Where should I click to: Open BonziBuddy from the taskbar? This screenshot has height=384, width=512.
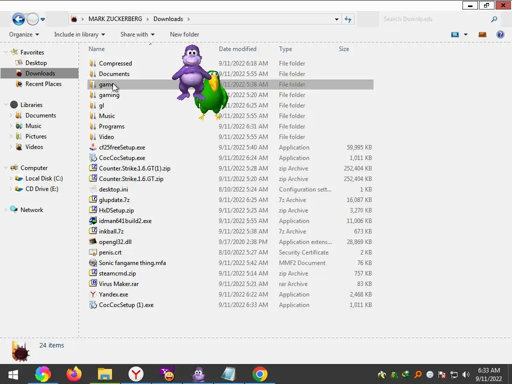(x=198, y=374)
